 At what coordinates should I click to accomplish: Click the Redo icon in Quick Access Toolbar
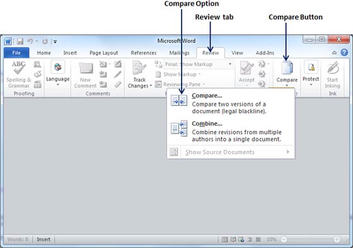click(45, 42)
